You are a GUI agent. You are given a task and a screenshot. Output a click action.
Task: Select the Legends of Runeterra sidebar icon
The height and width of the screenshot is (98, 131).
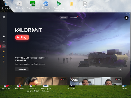[x=4, y=62]
